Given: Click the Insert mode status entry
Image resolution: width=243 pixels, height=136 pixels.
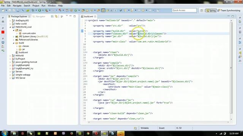Looking at the screenshot, I should coord(162,128).
